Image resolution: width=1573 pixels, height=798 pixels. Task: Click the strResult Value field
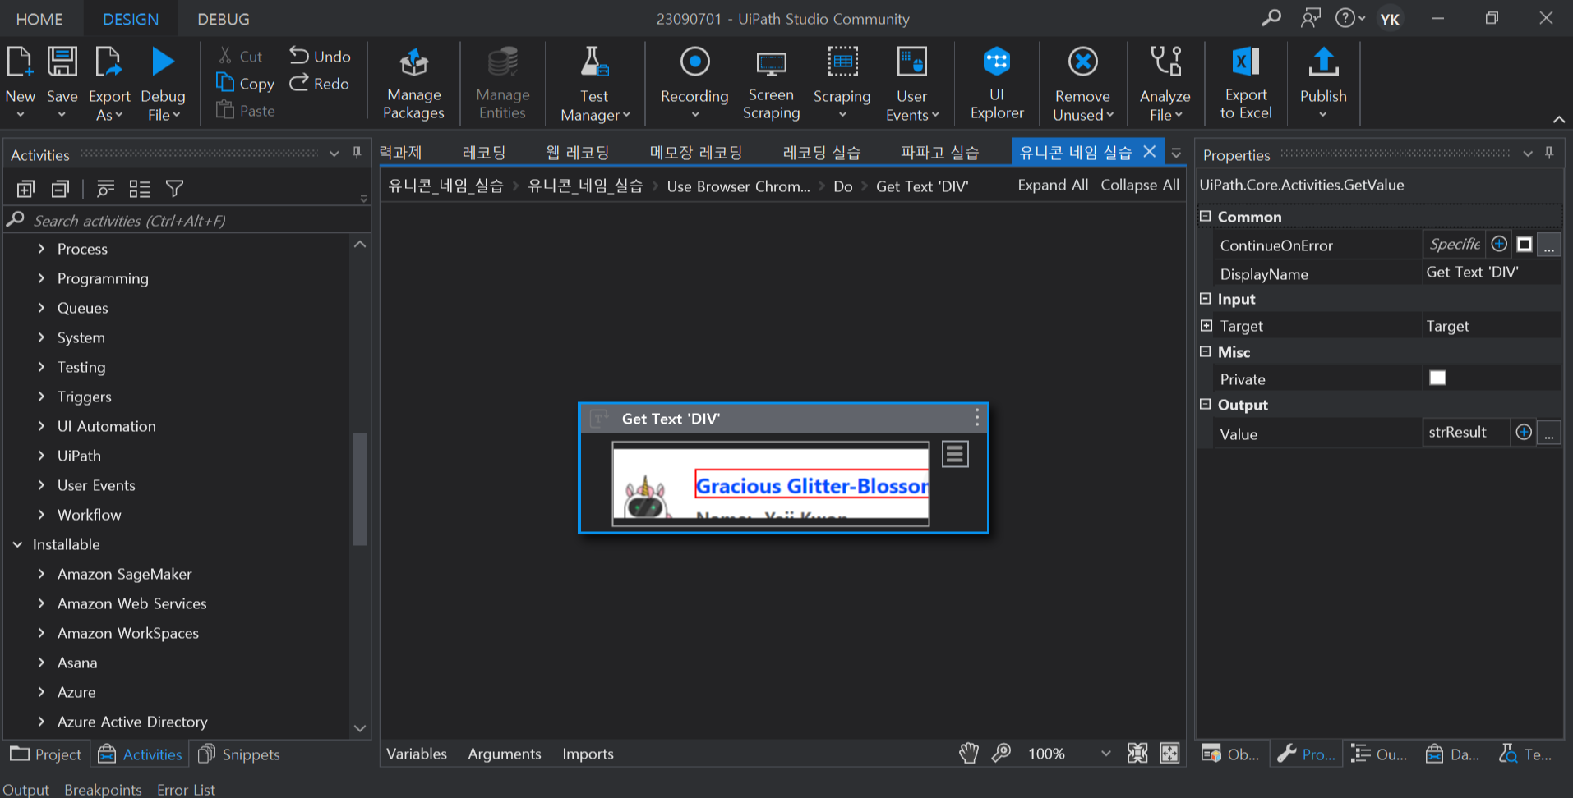(x=1465, y=432)
